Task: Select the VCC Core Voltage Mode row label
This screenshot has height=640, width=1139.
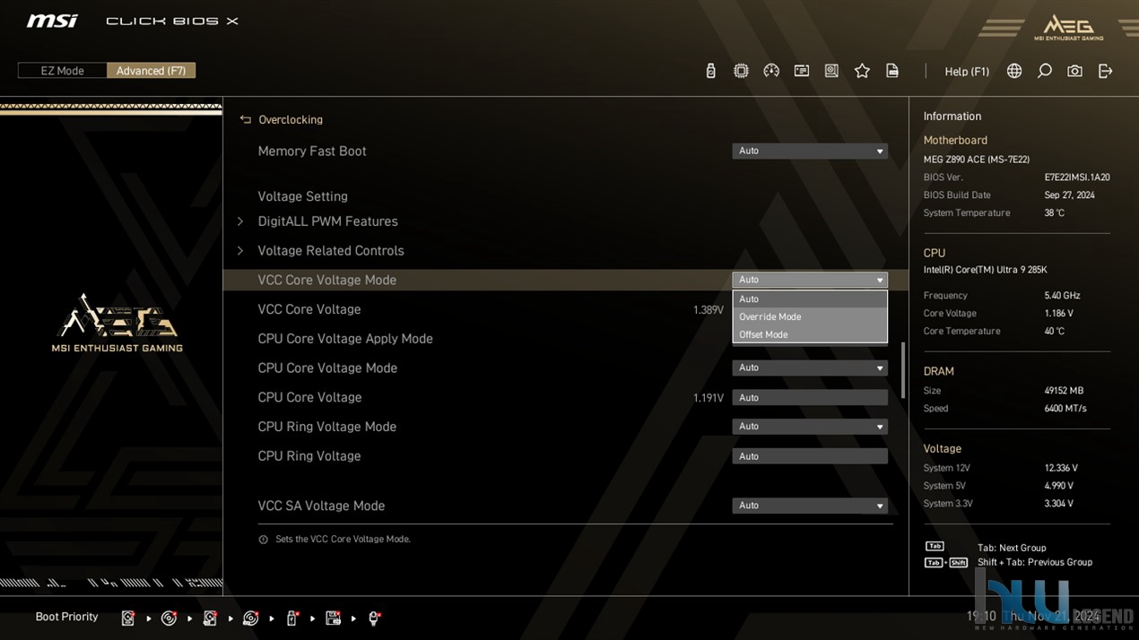Action: point(326,281)
